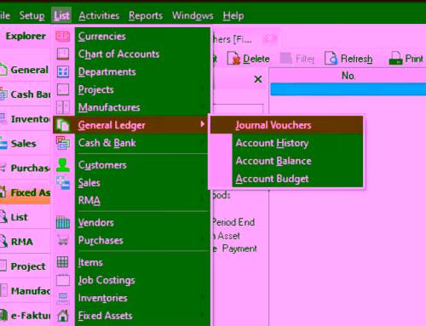Open Cash Bank module in Explorer
426x326 pixels.
point(25,94)
